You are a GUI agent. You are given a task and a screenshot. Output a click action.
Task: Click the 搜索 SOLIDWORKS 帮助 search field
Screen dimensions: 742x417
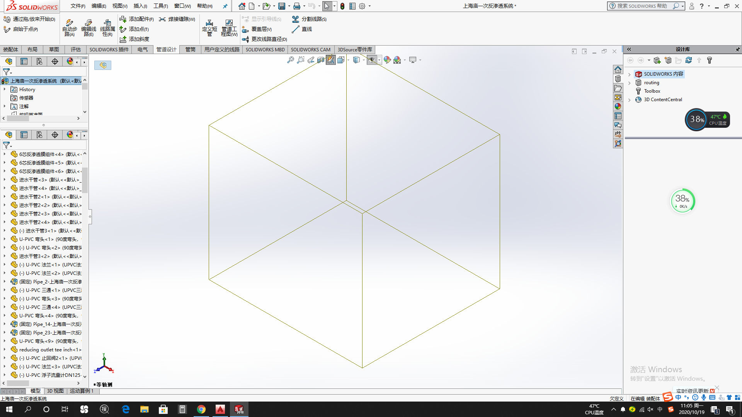point(642,6)
